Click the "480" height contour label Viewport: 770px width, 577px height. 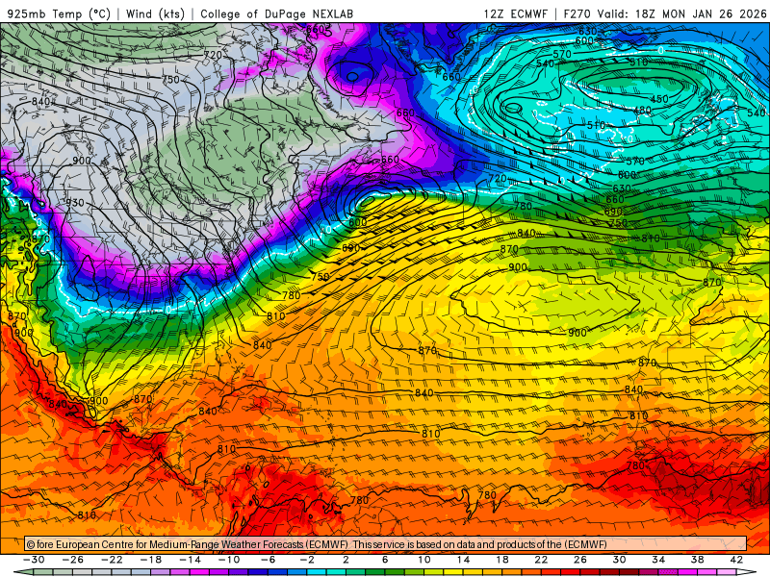click(642, 111)
